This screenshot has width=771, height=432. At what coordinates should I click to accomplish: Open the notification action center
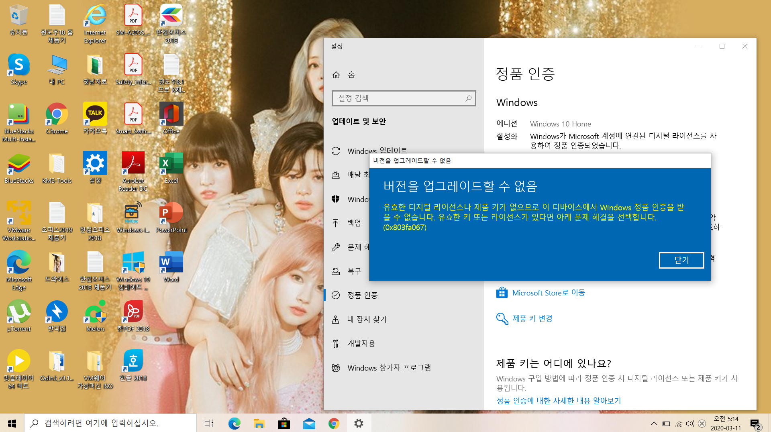pyautogui.click(x=755, y=423)
